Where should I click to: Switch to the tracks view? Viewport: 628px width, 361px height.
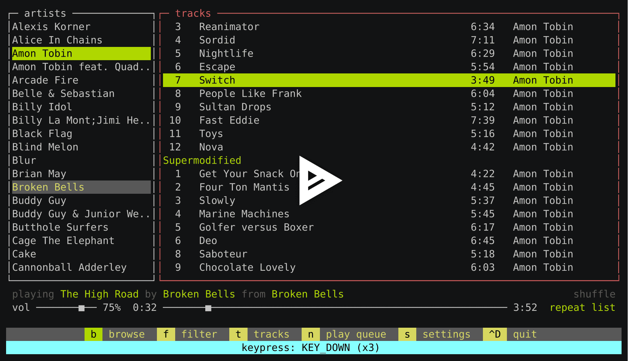271,334
